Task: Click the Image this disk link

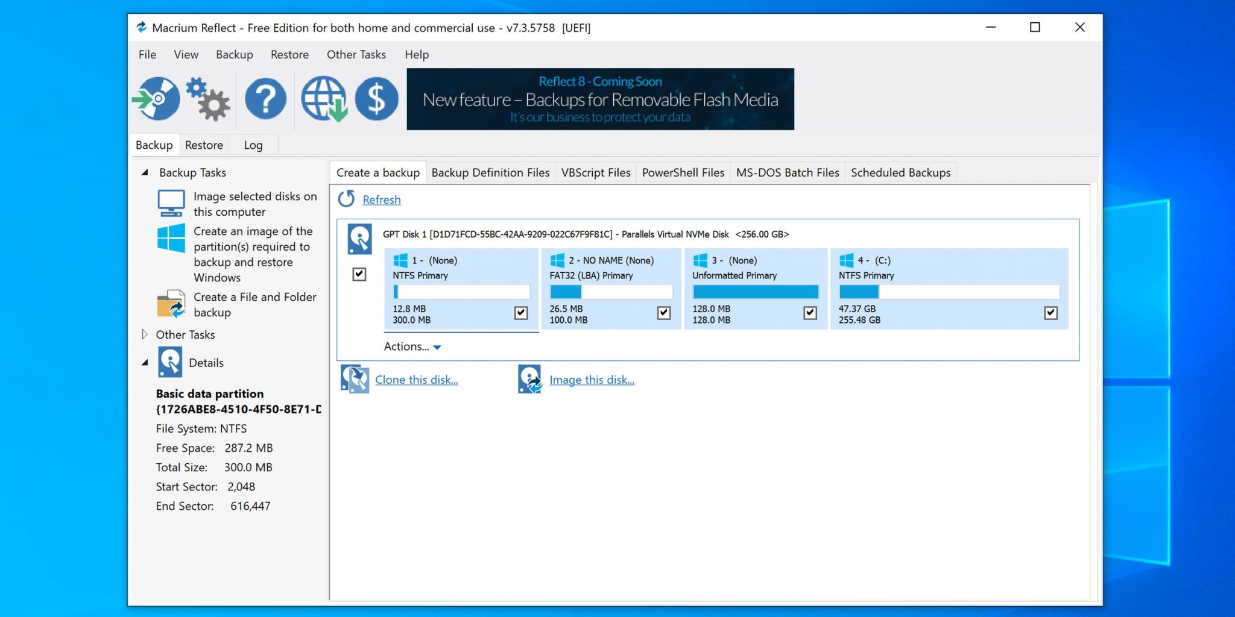Action: 591,380
